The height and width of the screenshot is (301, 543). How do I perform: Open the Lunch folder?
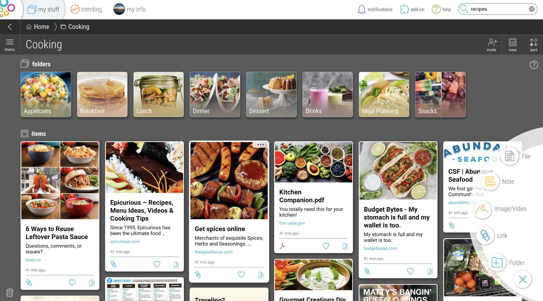click(x=159, y=95)
